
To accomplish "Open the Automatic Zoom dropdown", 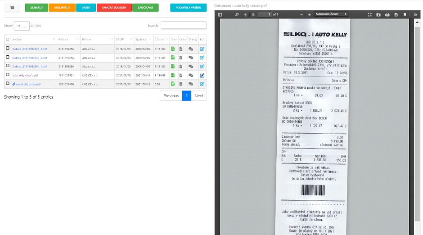I will point(332,15).
